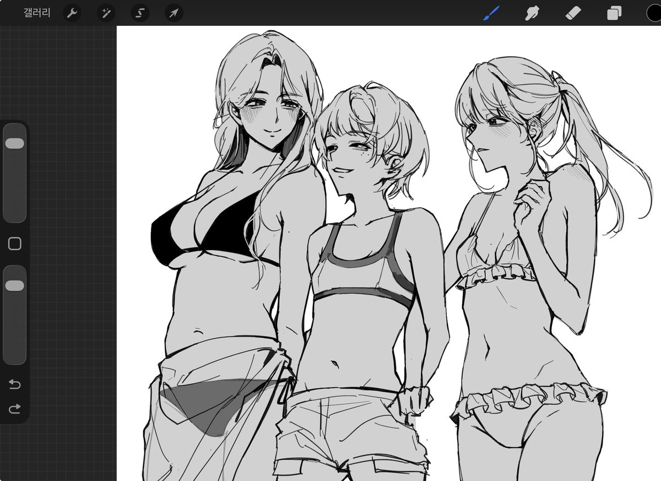The image size is (661, 481).
Task: Redo the last undone stroke
Action: (15, 408)
